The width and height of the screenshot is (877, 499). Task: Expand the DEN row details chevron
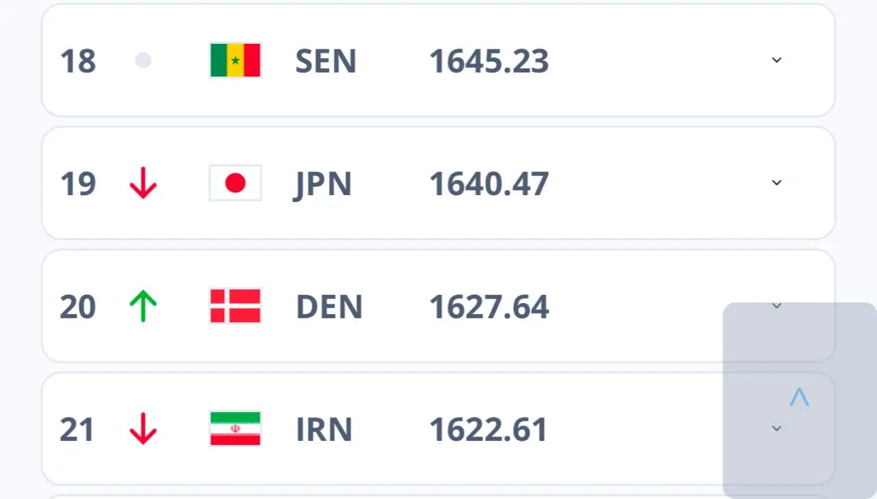[776, 306]
